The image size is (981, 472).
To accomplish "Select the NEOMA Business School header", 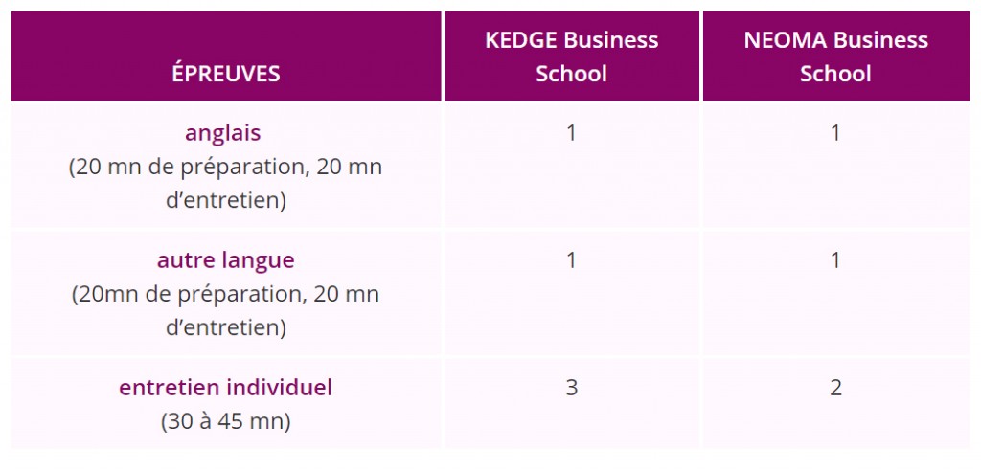I will 835,56.
